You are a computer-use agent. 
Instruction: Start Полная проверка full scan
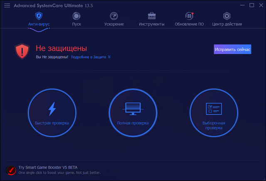[x=133, y=112]
